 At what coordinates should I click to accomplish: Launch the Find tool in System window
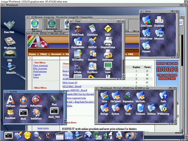click(54, 100)
